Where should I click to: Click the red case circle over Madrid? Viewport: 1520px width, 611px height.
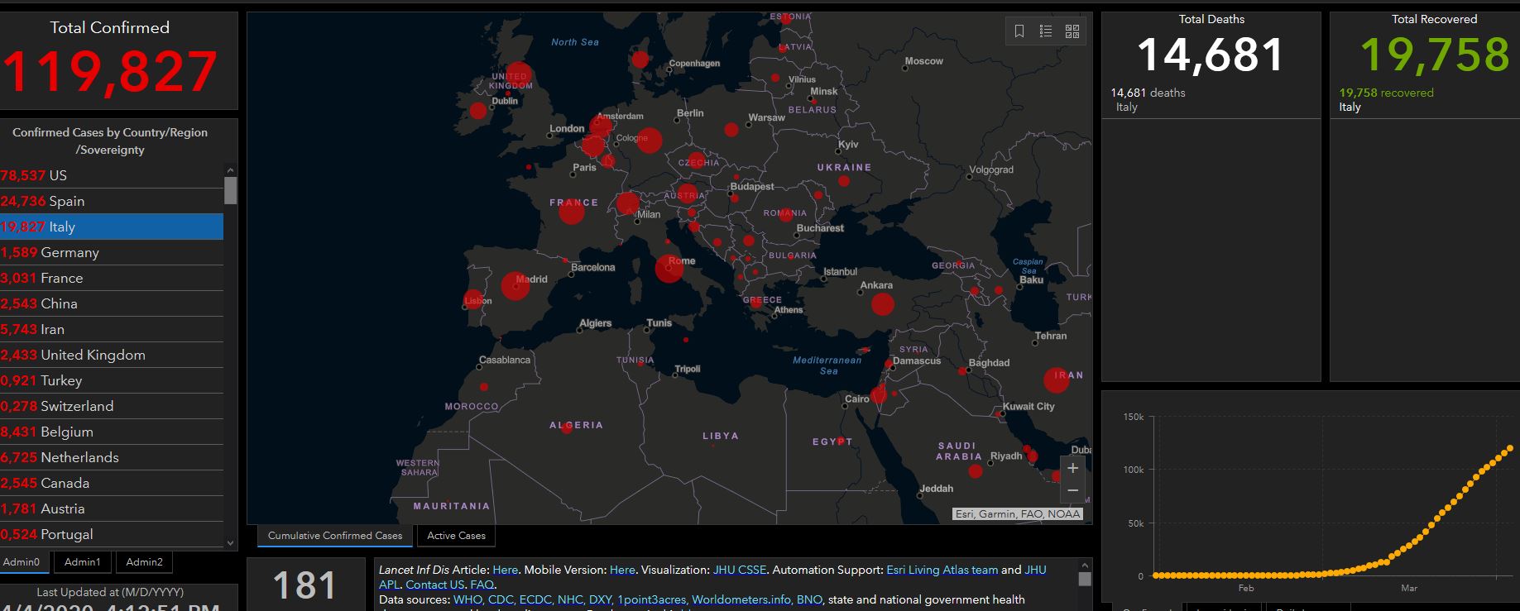[x=515, y=286]
